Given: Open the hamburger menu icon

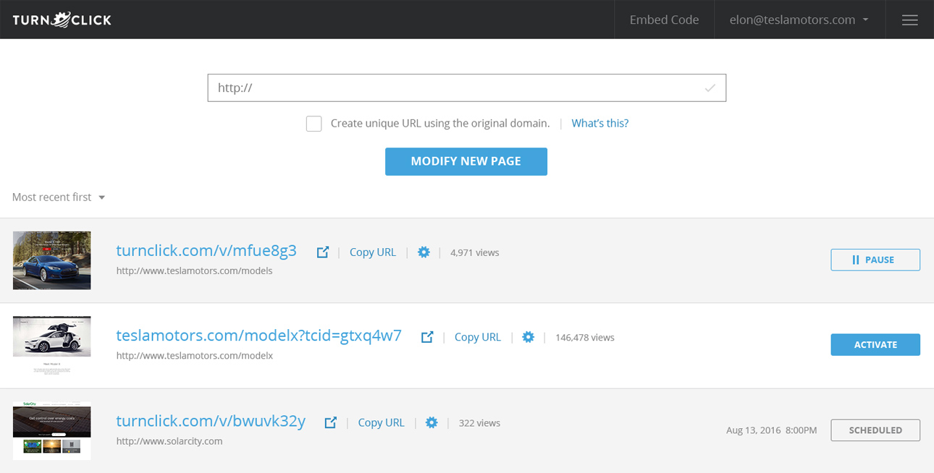Looking at the screenshot, I should (x=909, y=20).
